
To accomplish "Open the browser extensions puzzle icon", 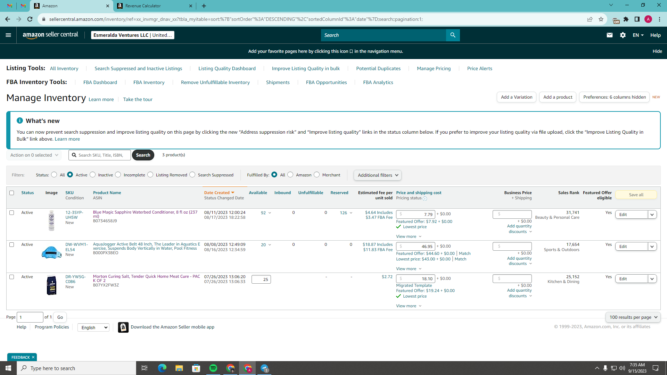I will 626,19.
